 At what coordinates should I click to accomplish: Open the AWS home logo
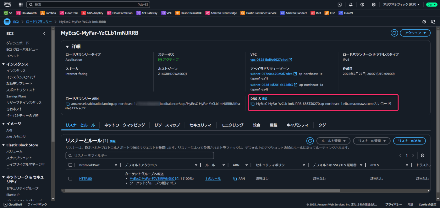pos(8,5)
